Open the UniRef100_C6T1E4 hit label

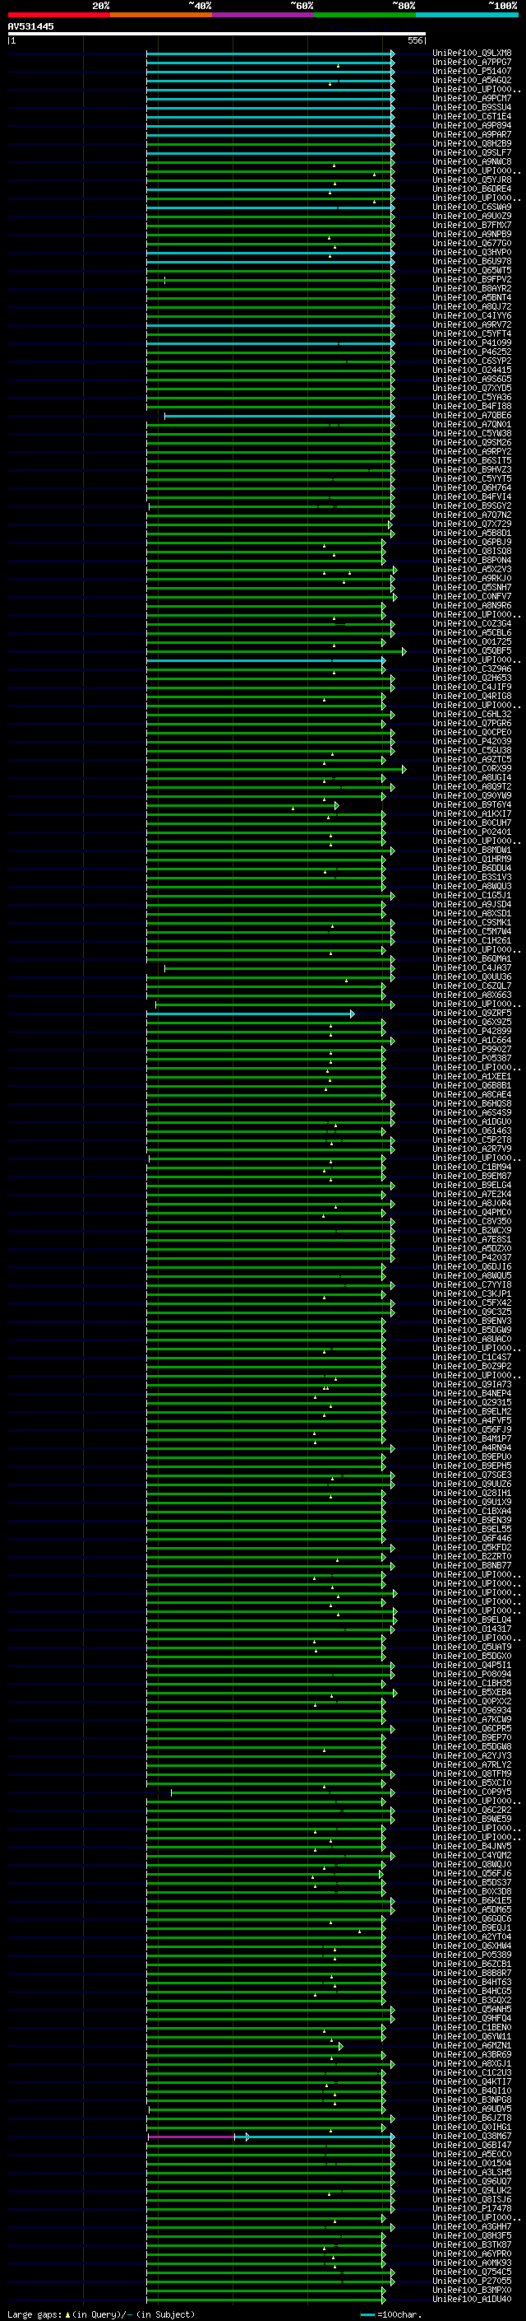[x=472, y=116]
